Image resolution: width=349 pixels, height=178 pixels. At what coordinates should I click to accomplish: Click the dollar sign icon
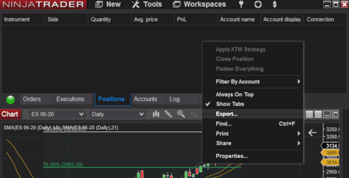click(274, 5)
